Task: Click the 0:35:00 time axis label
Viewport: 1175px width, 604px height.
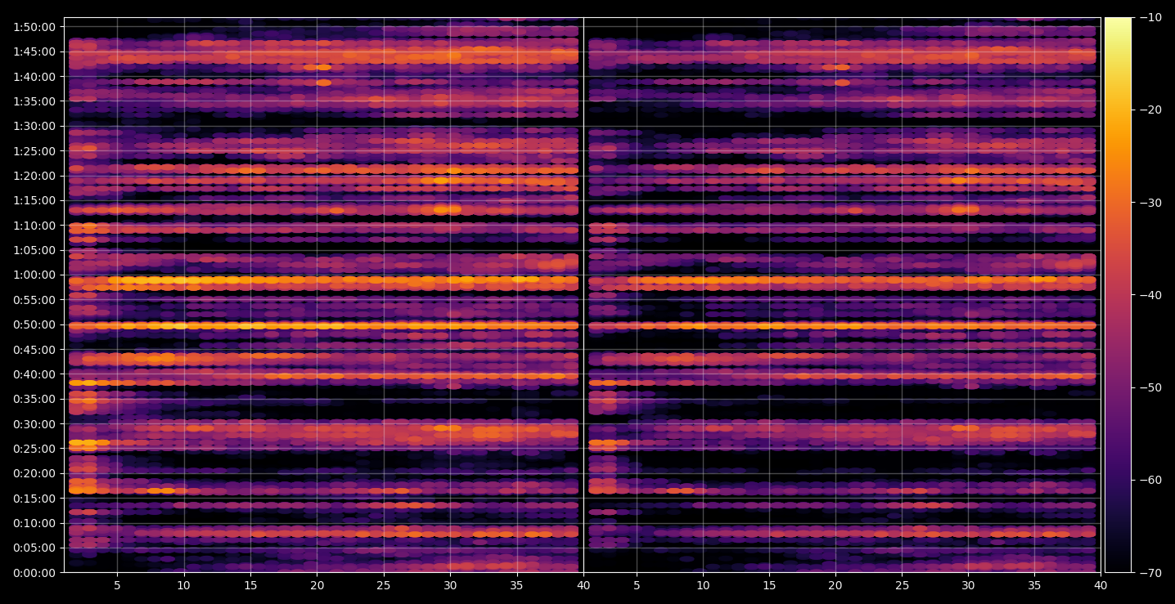Action: coord(34,399)
